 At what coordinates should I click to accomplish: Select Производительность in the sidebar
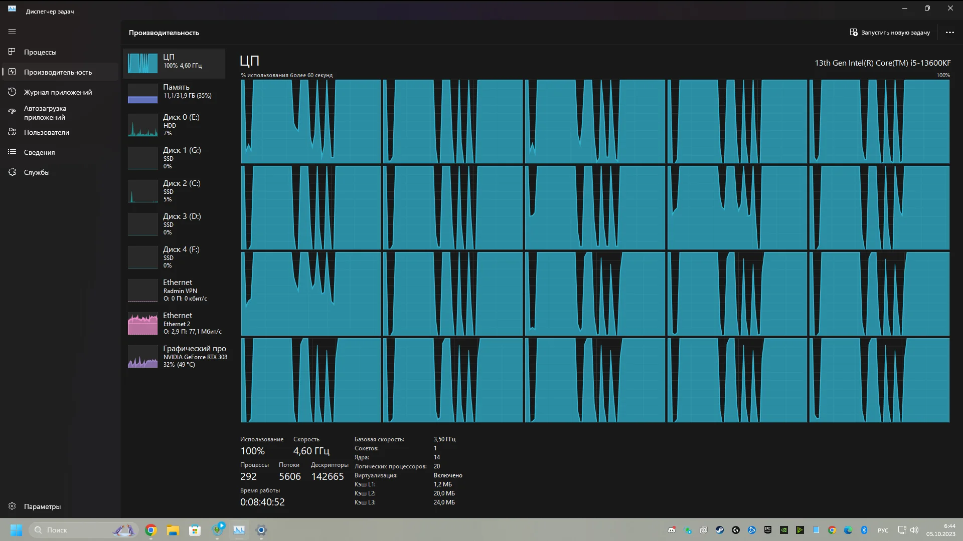58,72
